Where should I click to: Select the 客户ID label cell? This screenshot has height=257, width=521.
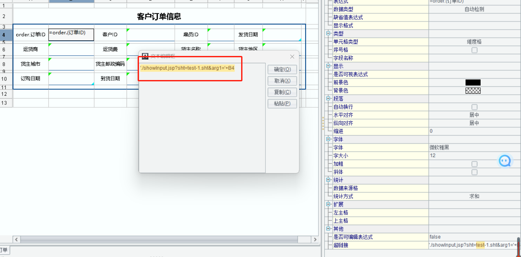point(110,34)
